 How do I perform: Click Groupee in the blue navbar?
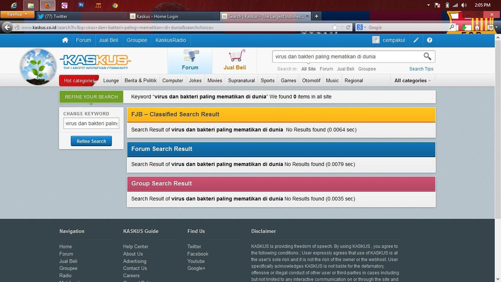point(137,40)
